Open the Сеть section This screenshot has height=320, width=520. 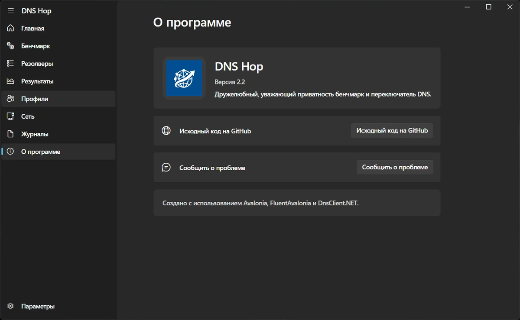[x=58, y=116]
